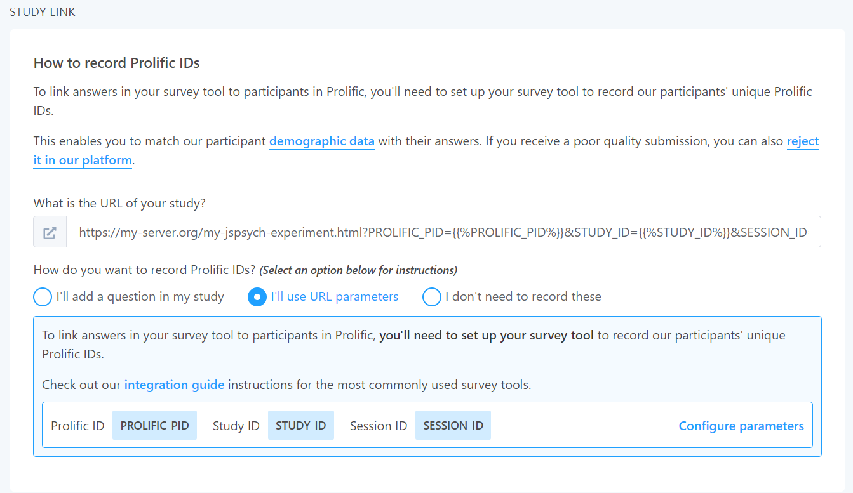The width and height of the screenshot is (853, 493).
Task: Click the open-URL external link icon
Action: [x=50, y=232]
